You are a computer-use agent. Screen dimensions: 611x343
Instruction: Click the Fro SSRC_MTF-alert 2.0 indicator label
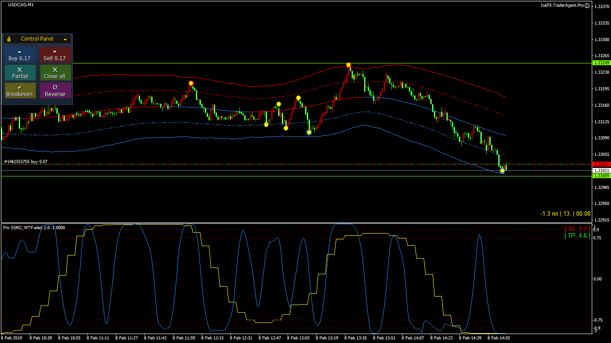pos(34,227)
